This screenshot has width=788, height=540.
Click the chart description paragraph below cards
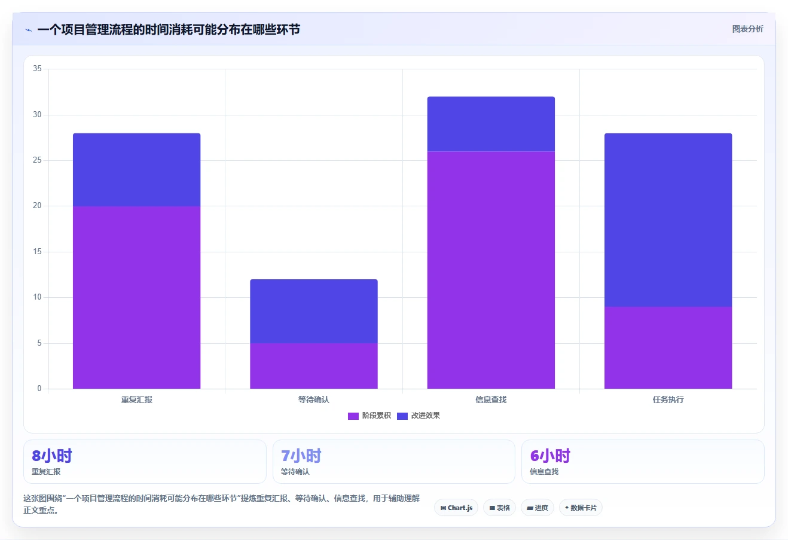222,504
